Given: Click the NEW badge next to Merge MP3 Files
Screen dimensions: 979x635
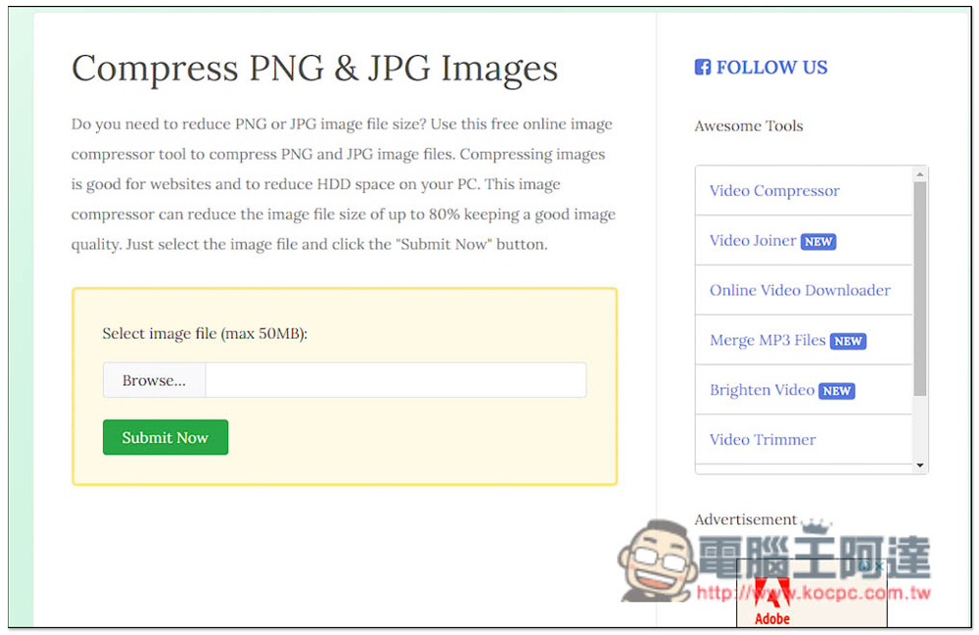Looking at the screenshot, I should click(x=848, y=341).
